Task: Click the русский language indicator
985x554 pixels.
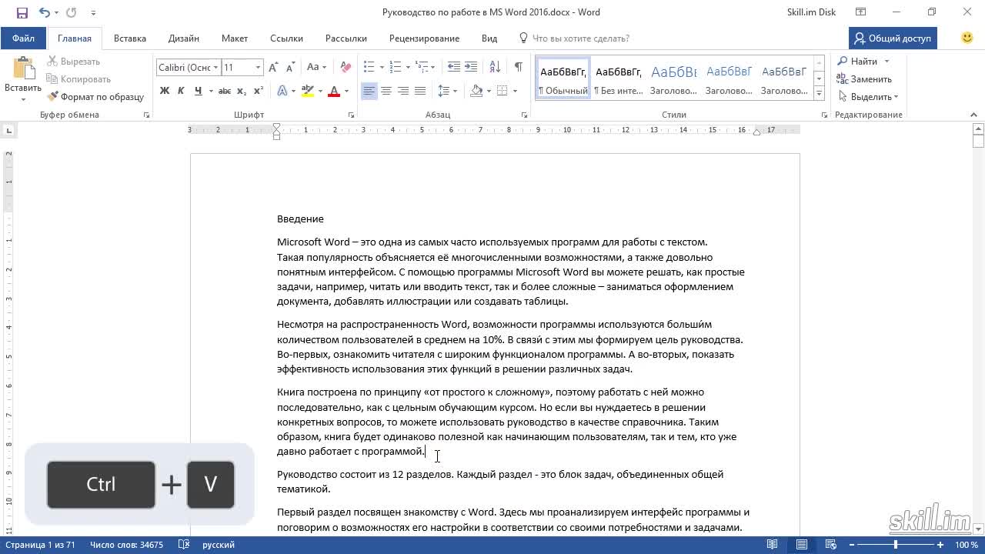Action: coord(219,545)
